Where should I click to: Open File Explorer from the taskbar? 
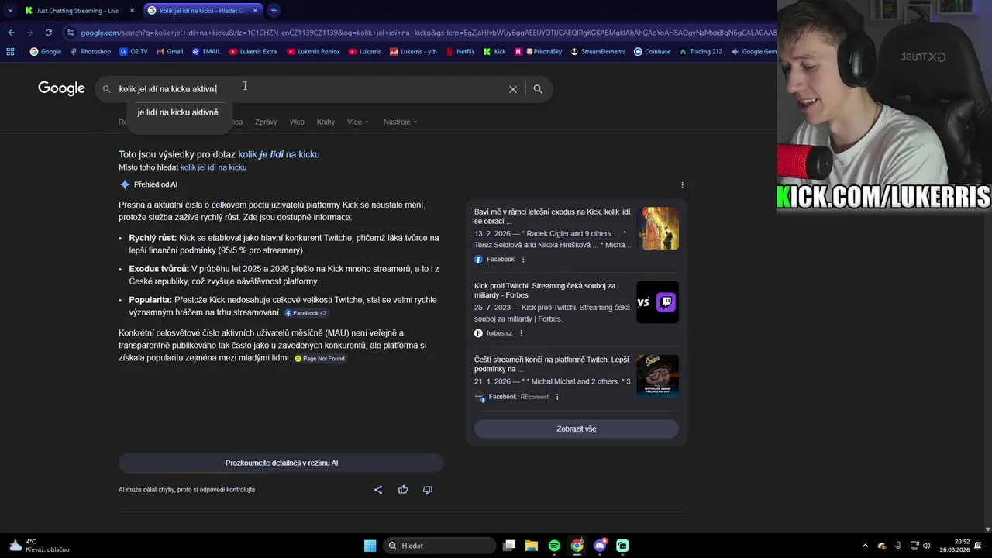(532, 546)
